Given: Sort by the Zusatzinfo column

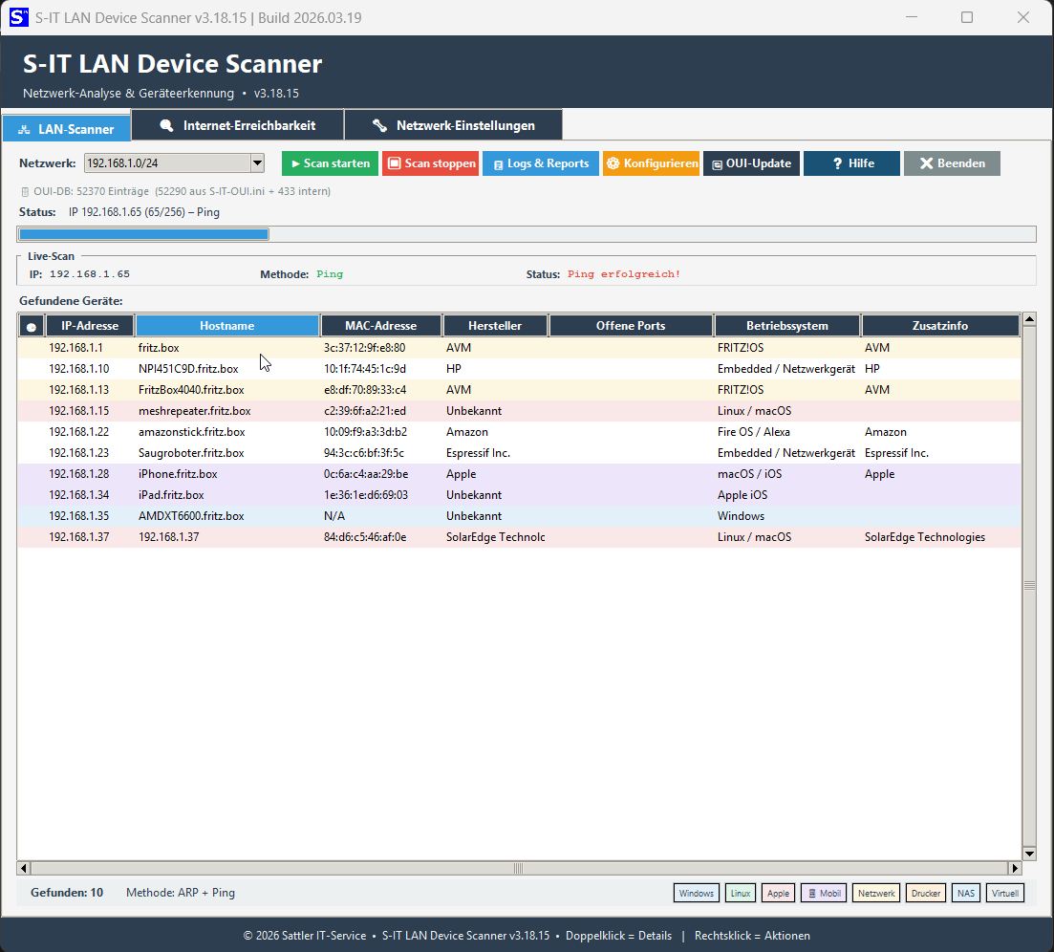Looking at the screenshot, I should pos(940,326).
